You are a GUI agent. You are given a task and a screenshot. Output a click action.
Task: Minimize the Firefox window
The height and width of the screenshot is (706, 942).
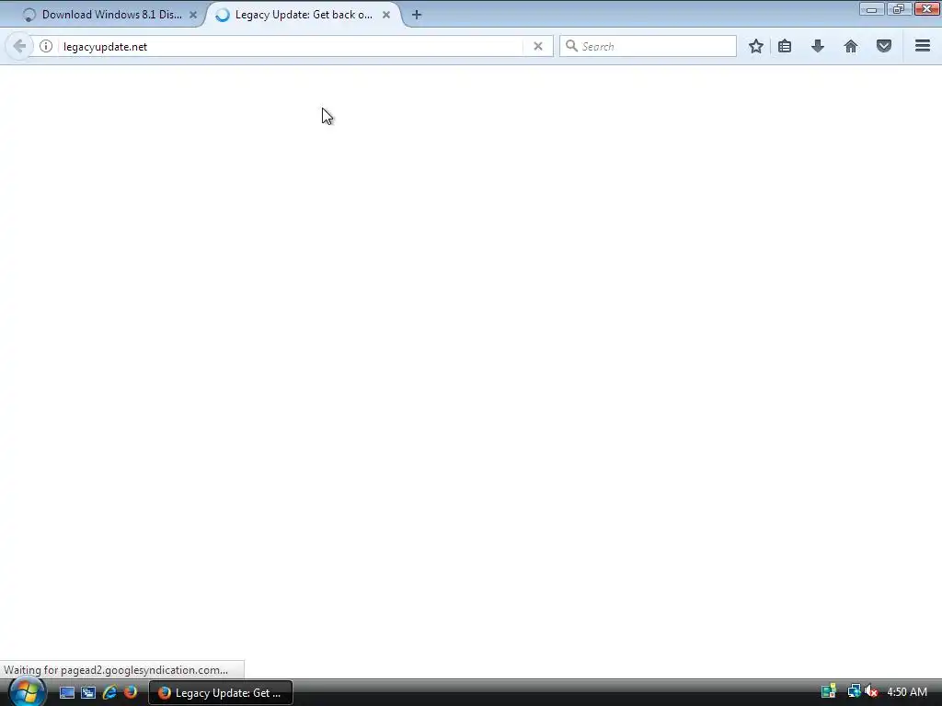[871, 9]
